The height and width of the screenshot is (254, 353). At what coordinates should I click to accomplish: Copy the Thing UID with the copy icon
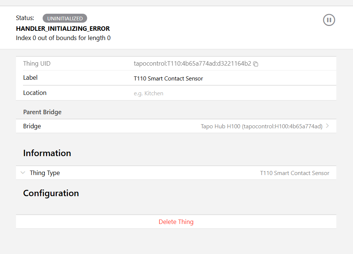coord(256,64)
